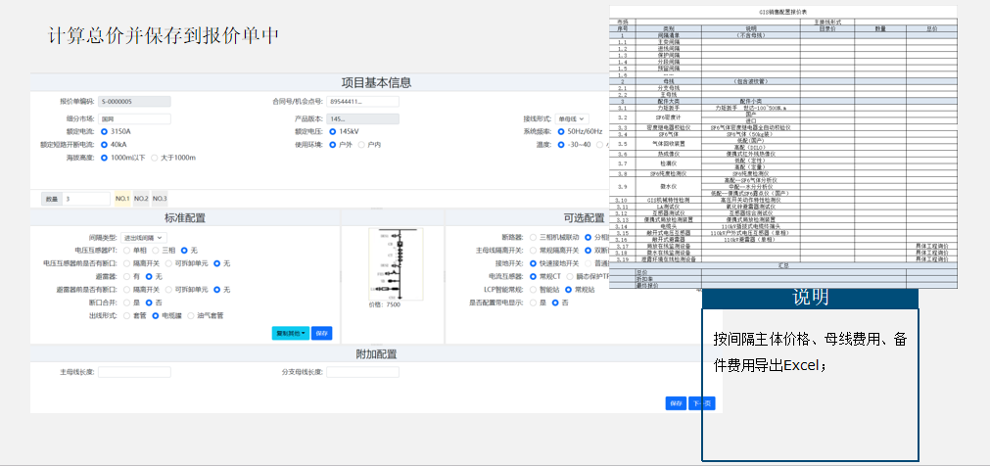Expand the 复制其他 dropdown button
Image resolution: width=990 pixels, height=466 pixels.
pos(291,334)
